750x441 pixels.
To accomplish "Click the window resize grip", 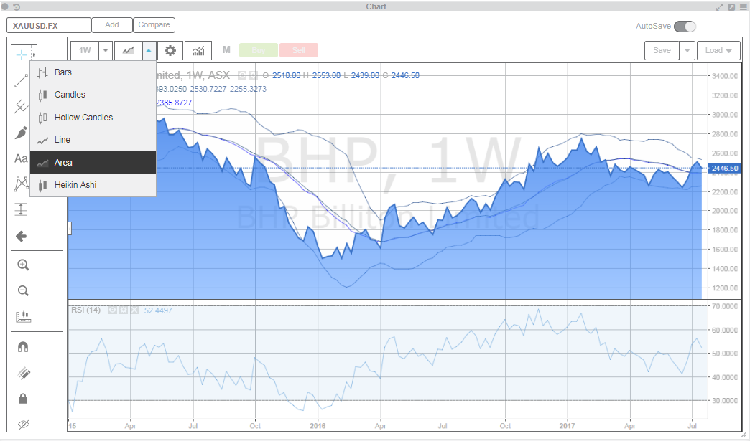I will pos(744,435).
